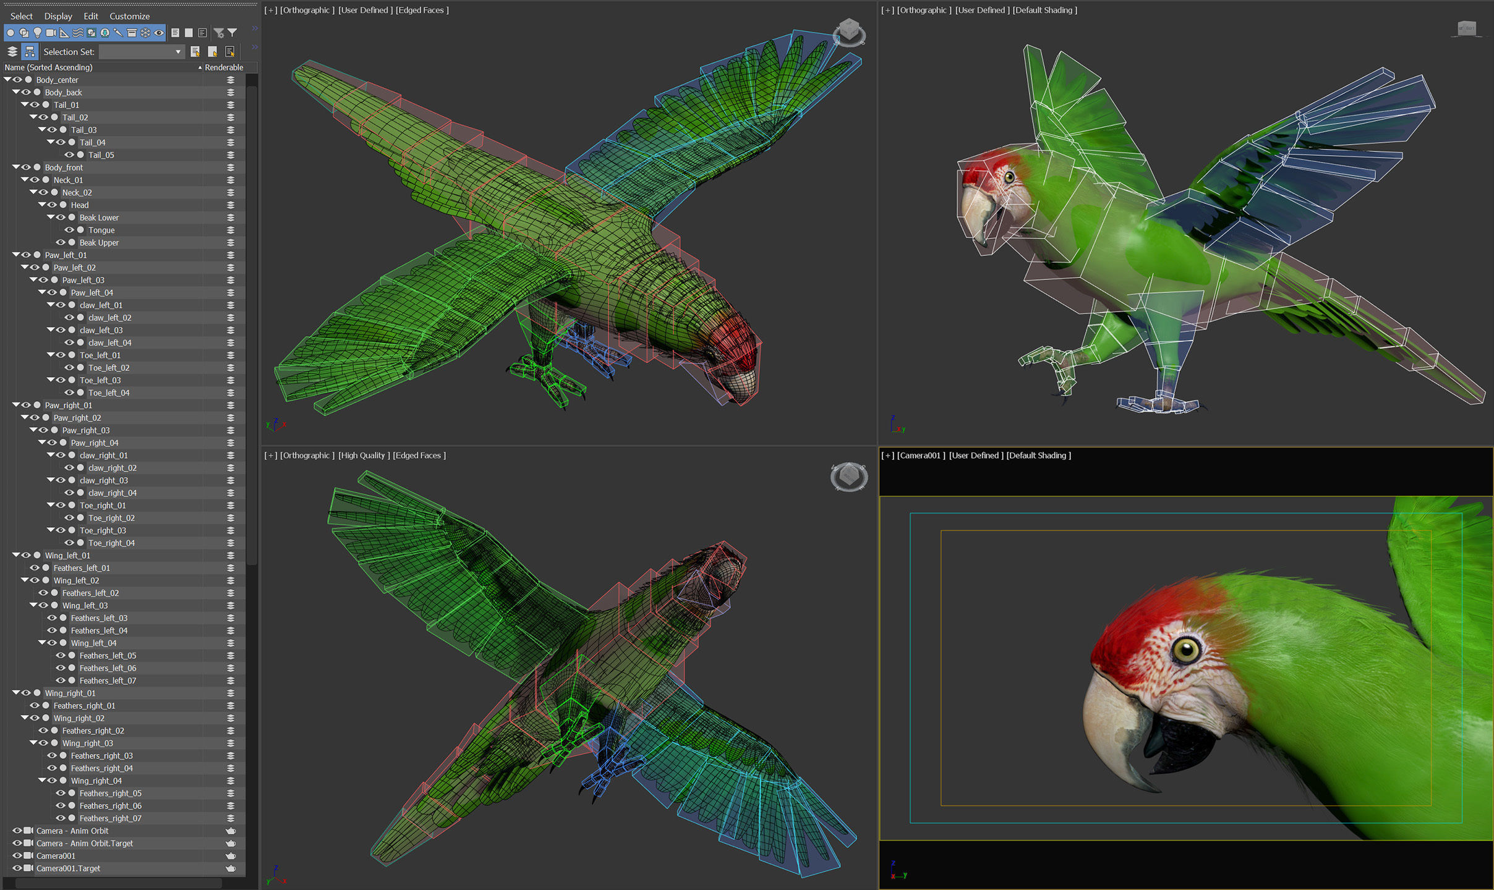Toggle Renderable icon for Tail_05 row

coord(231,155)
